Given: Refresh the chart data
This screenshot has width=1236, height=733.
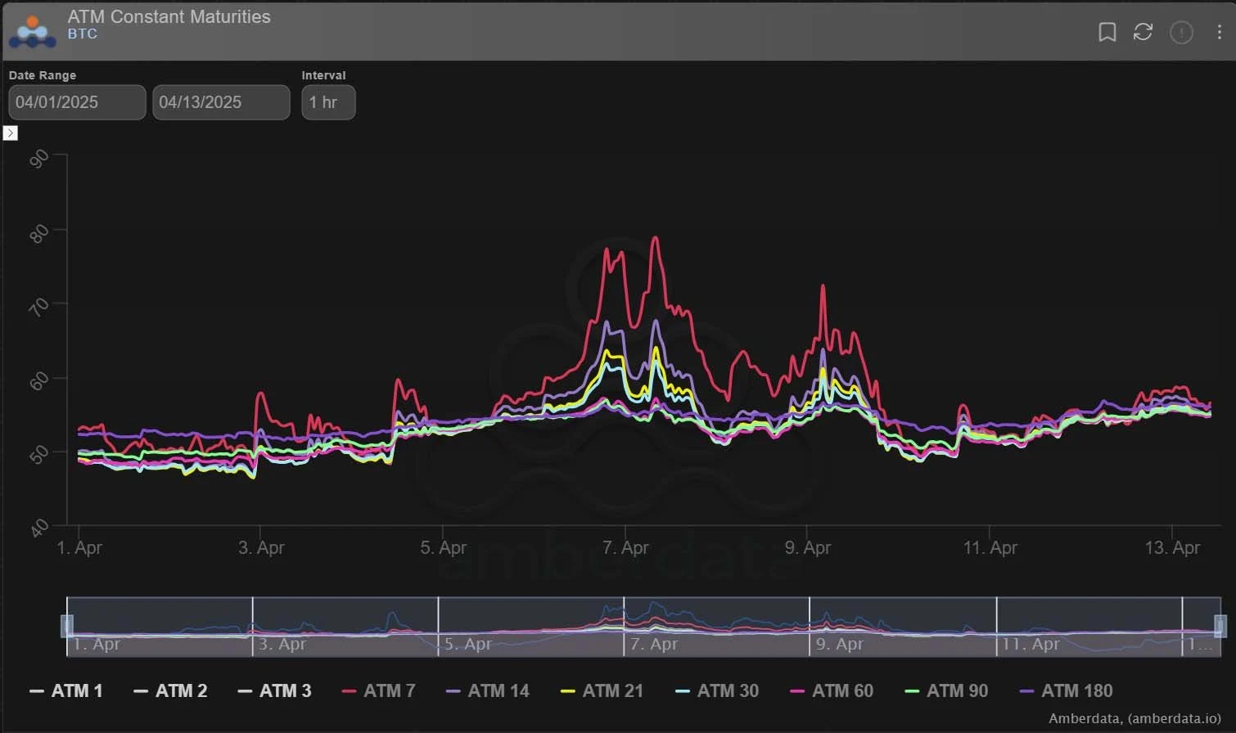Looking at the screenshot, I should (x=1143, y=32).
